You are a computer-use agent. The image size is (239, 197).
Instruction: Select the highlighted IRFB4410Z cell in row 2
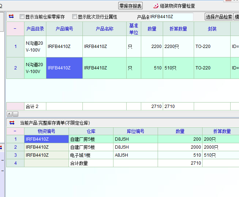[64, 68]
